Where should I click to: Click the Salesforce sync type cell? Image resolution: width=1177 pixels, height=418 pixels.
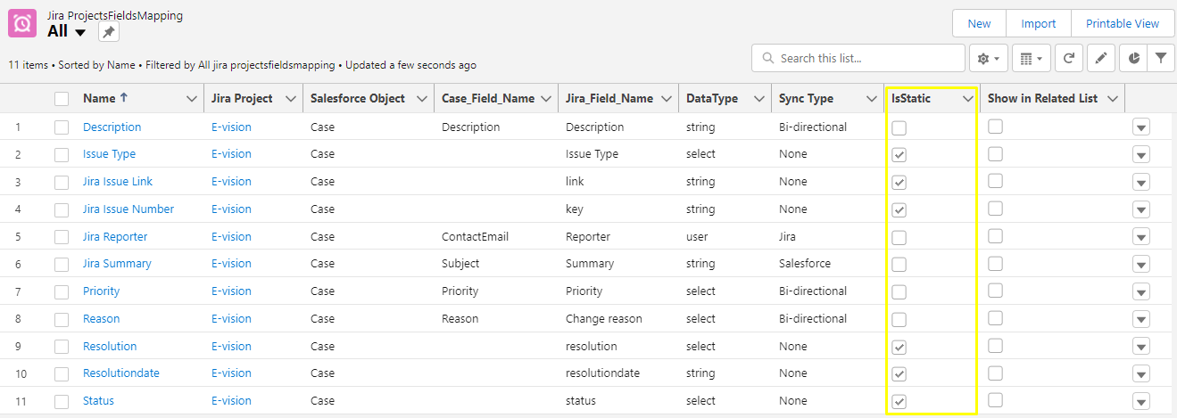[x=805, y=264]
